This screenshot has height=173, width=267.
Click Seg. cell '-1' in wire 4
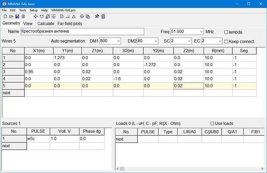click(244, 79)
